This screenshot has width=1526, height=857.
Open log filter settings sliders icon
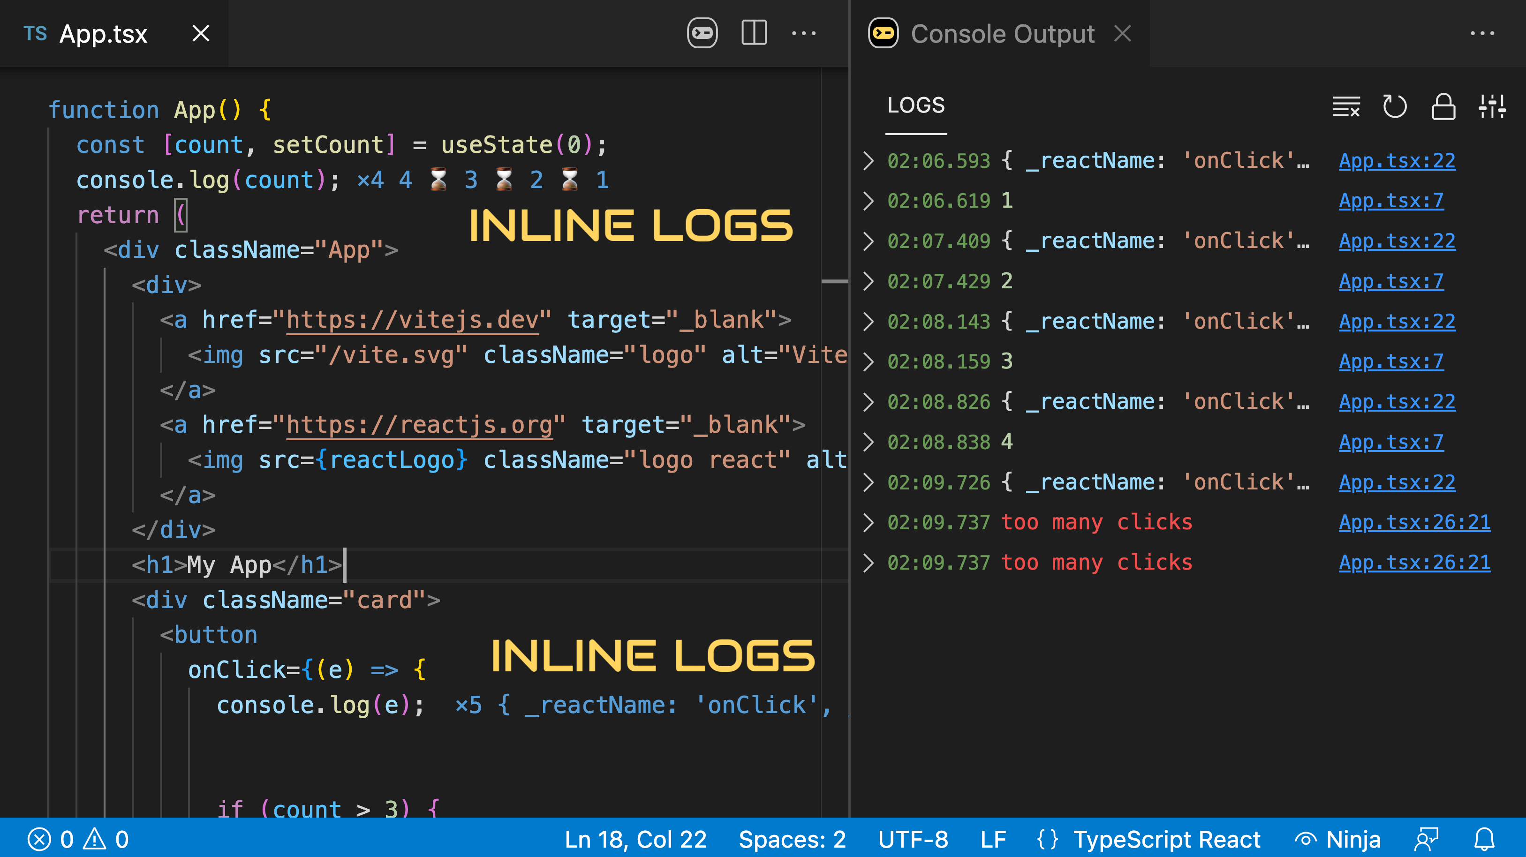pos(1492,106)
